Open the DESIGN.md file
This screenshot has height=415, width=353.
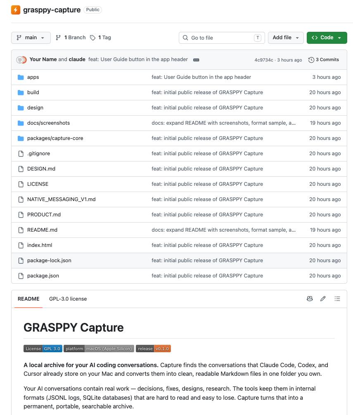click(x=41, y=169)
